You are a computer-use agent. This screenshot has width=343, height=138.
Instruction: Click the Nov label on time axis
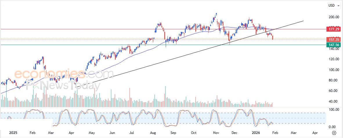(x=216, y=132)
